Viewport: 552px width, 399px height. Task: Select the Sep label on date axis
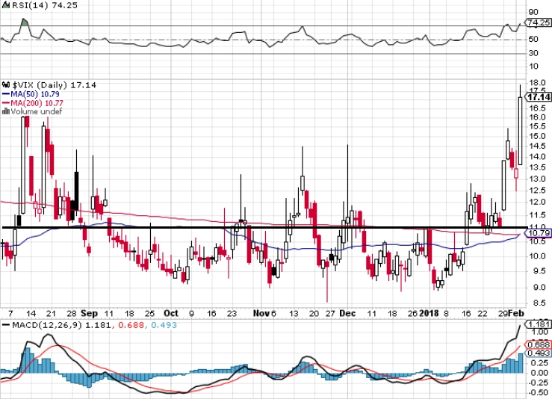(x=89, y=313)
